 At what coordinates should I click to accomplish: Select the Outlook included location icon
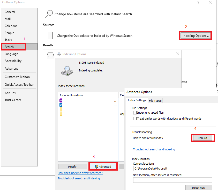pyautogui.click(x=61, y=105)
